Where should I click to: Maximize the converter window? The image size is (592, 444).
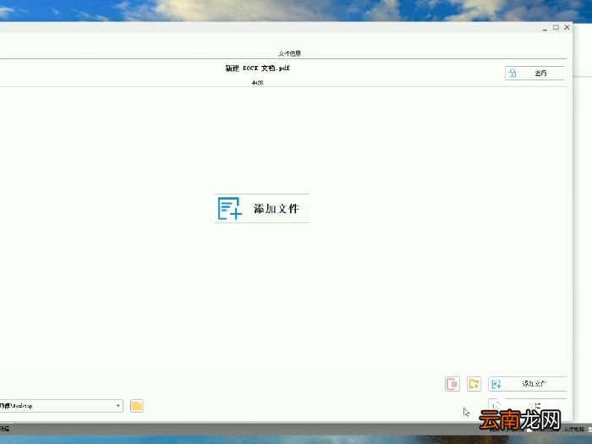[x=556, y=28]
